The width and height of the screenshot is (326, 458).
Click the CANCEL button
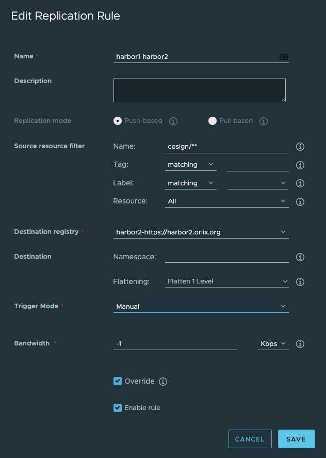(x=250, y=439)
